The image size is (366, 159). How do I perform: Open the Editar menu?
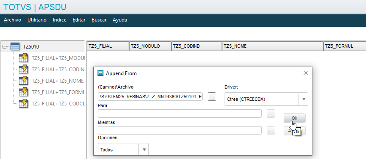(x=79, y=20)
